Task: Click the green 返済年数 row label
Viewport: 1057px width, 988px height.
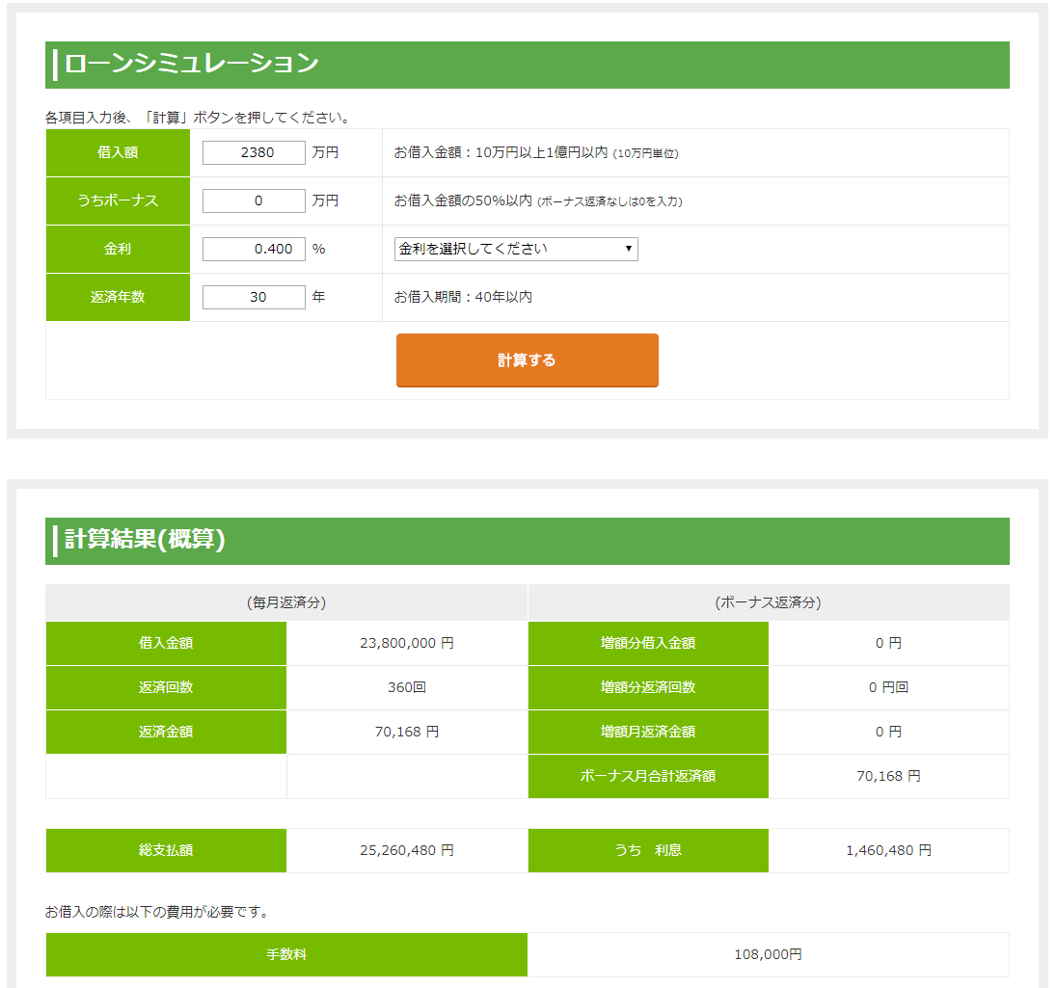Action: (118, 297)
